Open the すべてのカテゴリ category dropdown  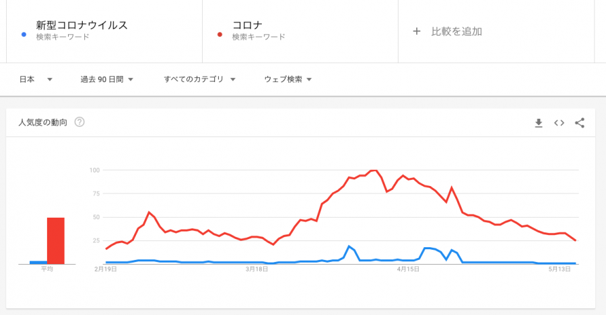click(x=199, y=79)
